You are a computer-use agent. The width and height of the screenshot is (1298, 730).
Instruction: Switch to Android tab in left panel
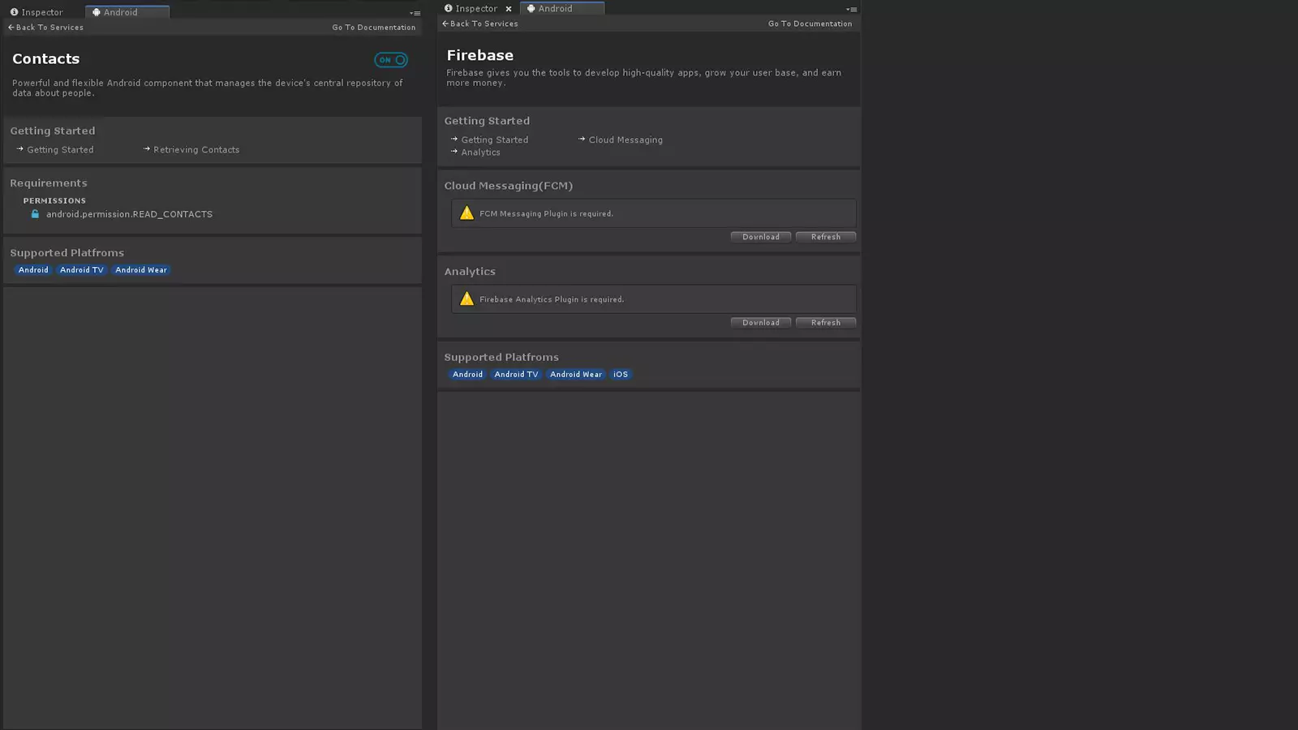coord(127,12)
